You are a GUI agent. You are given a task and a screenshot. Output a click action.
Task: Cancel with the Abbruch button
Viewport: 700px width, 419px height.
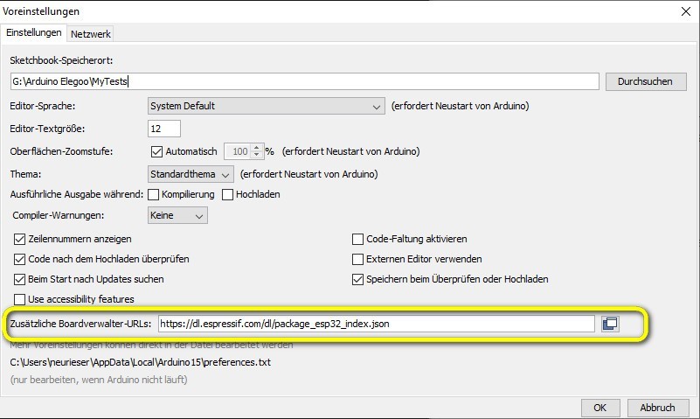(657, 407)
